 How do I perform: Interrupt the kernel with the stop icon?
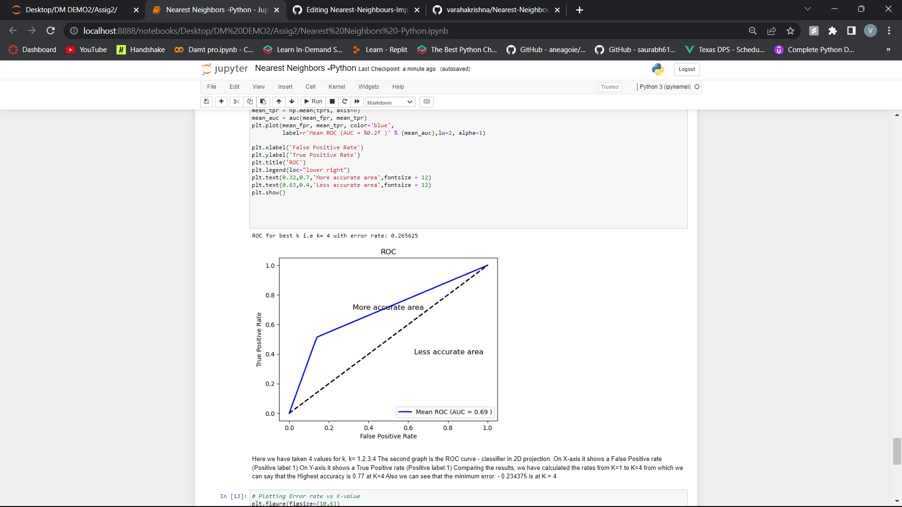[x=332, y=101]
